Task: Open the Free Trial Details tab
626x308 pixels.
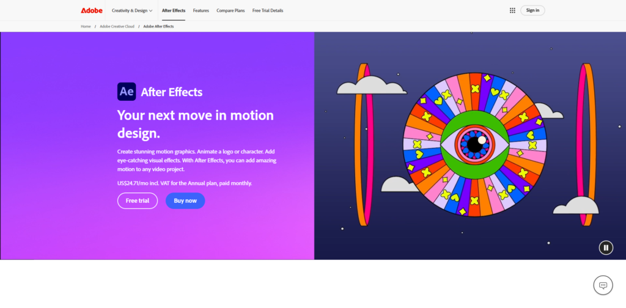Action: tap(268, 10)
